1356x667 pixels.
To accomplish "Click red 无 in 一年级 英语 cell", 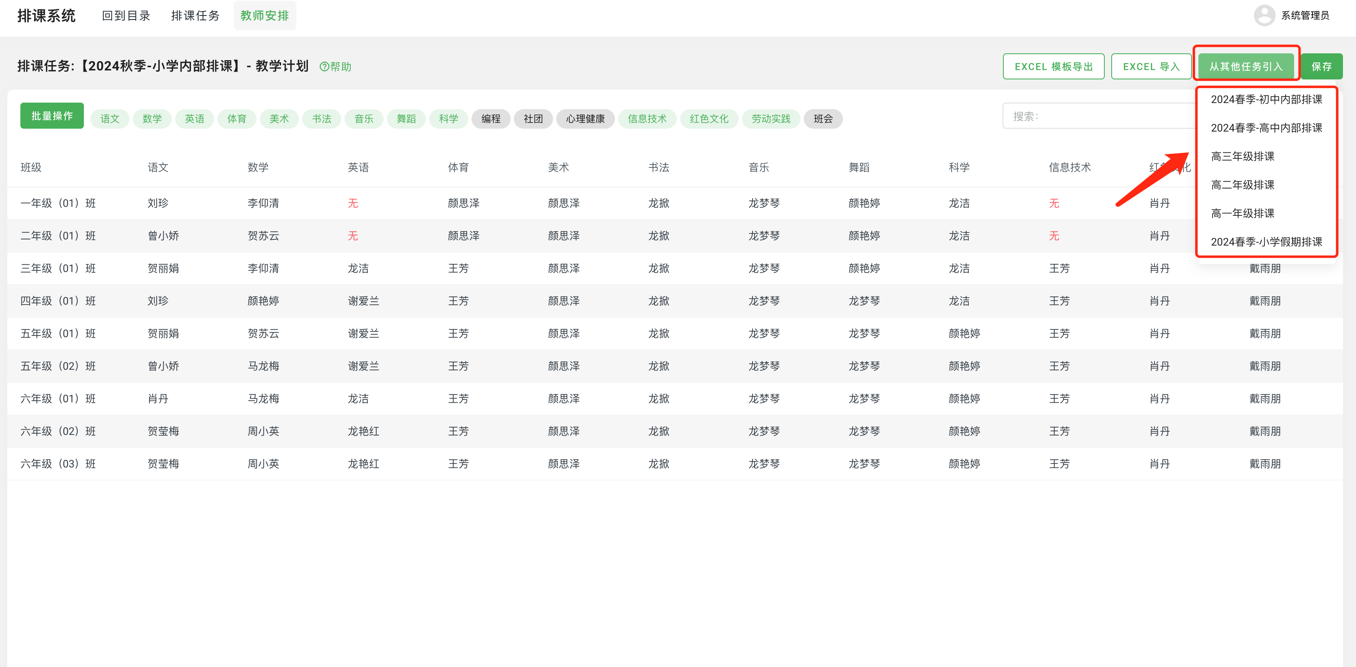I will (x=353, y=203).
